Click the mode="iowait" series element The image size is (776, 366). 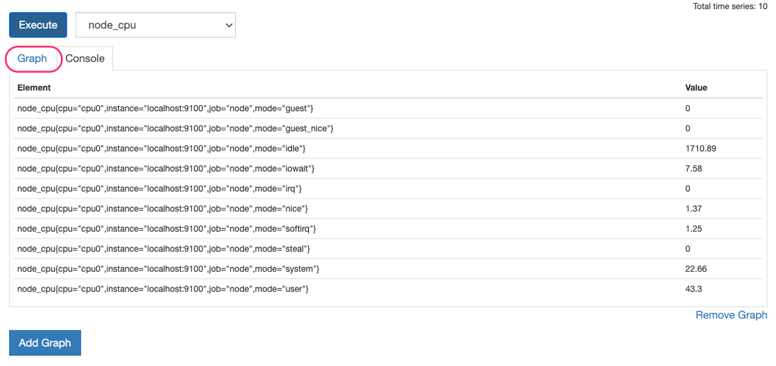(x=166, y=168)
